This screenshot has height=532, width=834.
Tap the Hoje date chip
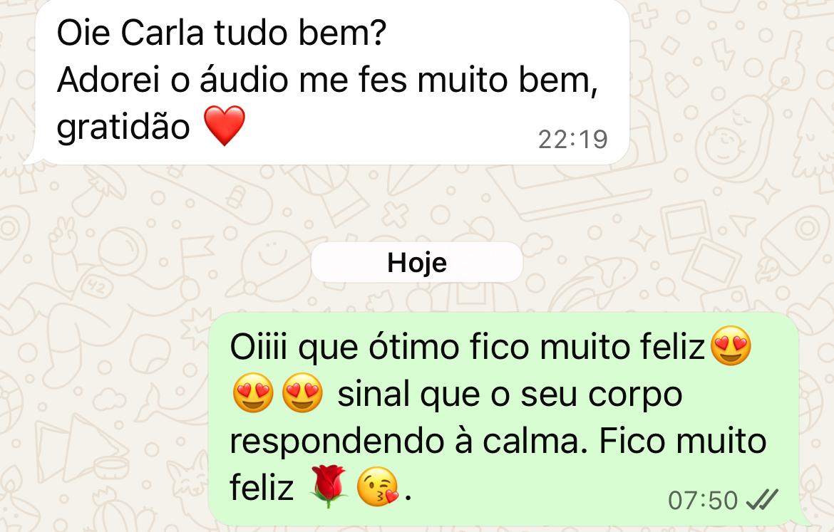click(x=417, y=263)
